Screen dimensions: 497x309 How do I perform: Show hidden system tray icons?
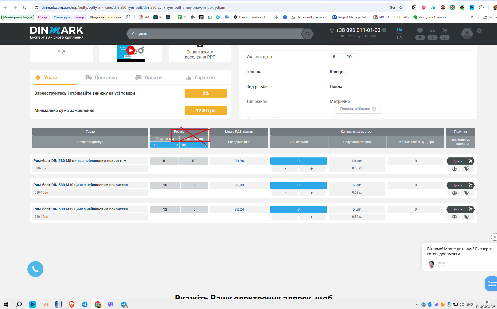417,304
